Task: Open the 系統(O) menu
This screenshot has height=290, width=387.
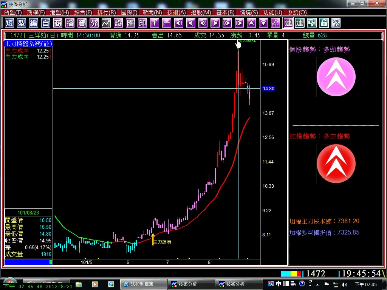Action: pyautogui.click(x=297, y=12)
